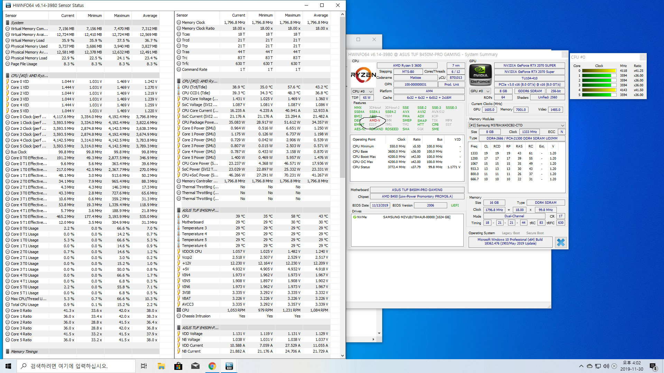This screenshot has width=664, height=373.
Task: Click the ASUS TUF B450M-PRO GAMING motherboard field
Action: click(417, 190)
